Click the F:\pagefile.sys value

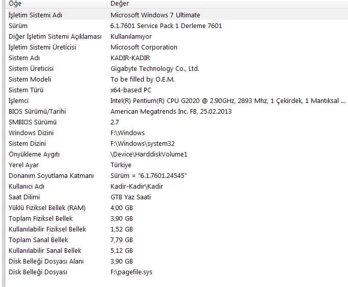(131, 272)
